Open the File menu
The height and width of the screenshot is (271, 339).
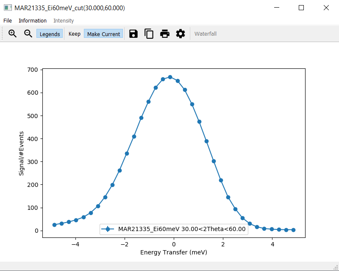[8, 20]
